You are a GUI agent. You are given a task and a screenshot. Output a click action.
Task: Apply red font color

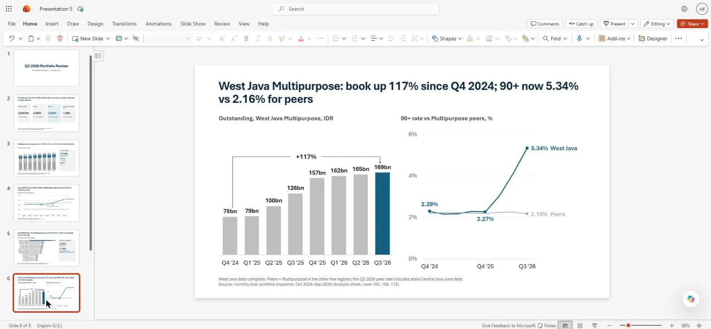click(301, 39)
